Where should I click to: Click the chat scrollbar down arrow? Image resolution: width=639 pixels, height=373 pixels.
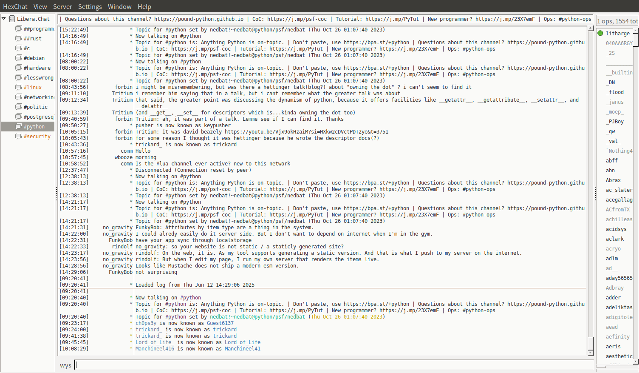[591, 353]
